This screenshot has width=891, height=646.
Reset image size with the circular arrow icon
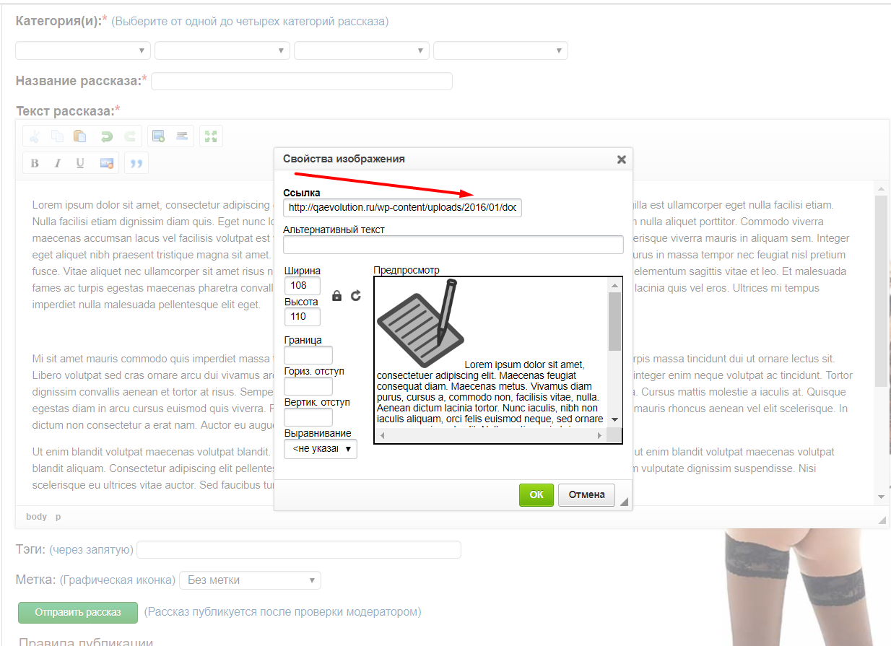(356, 296)
